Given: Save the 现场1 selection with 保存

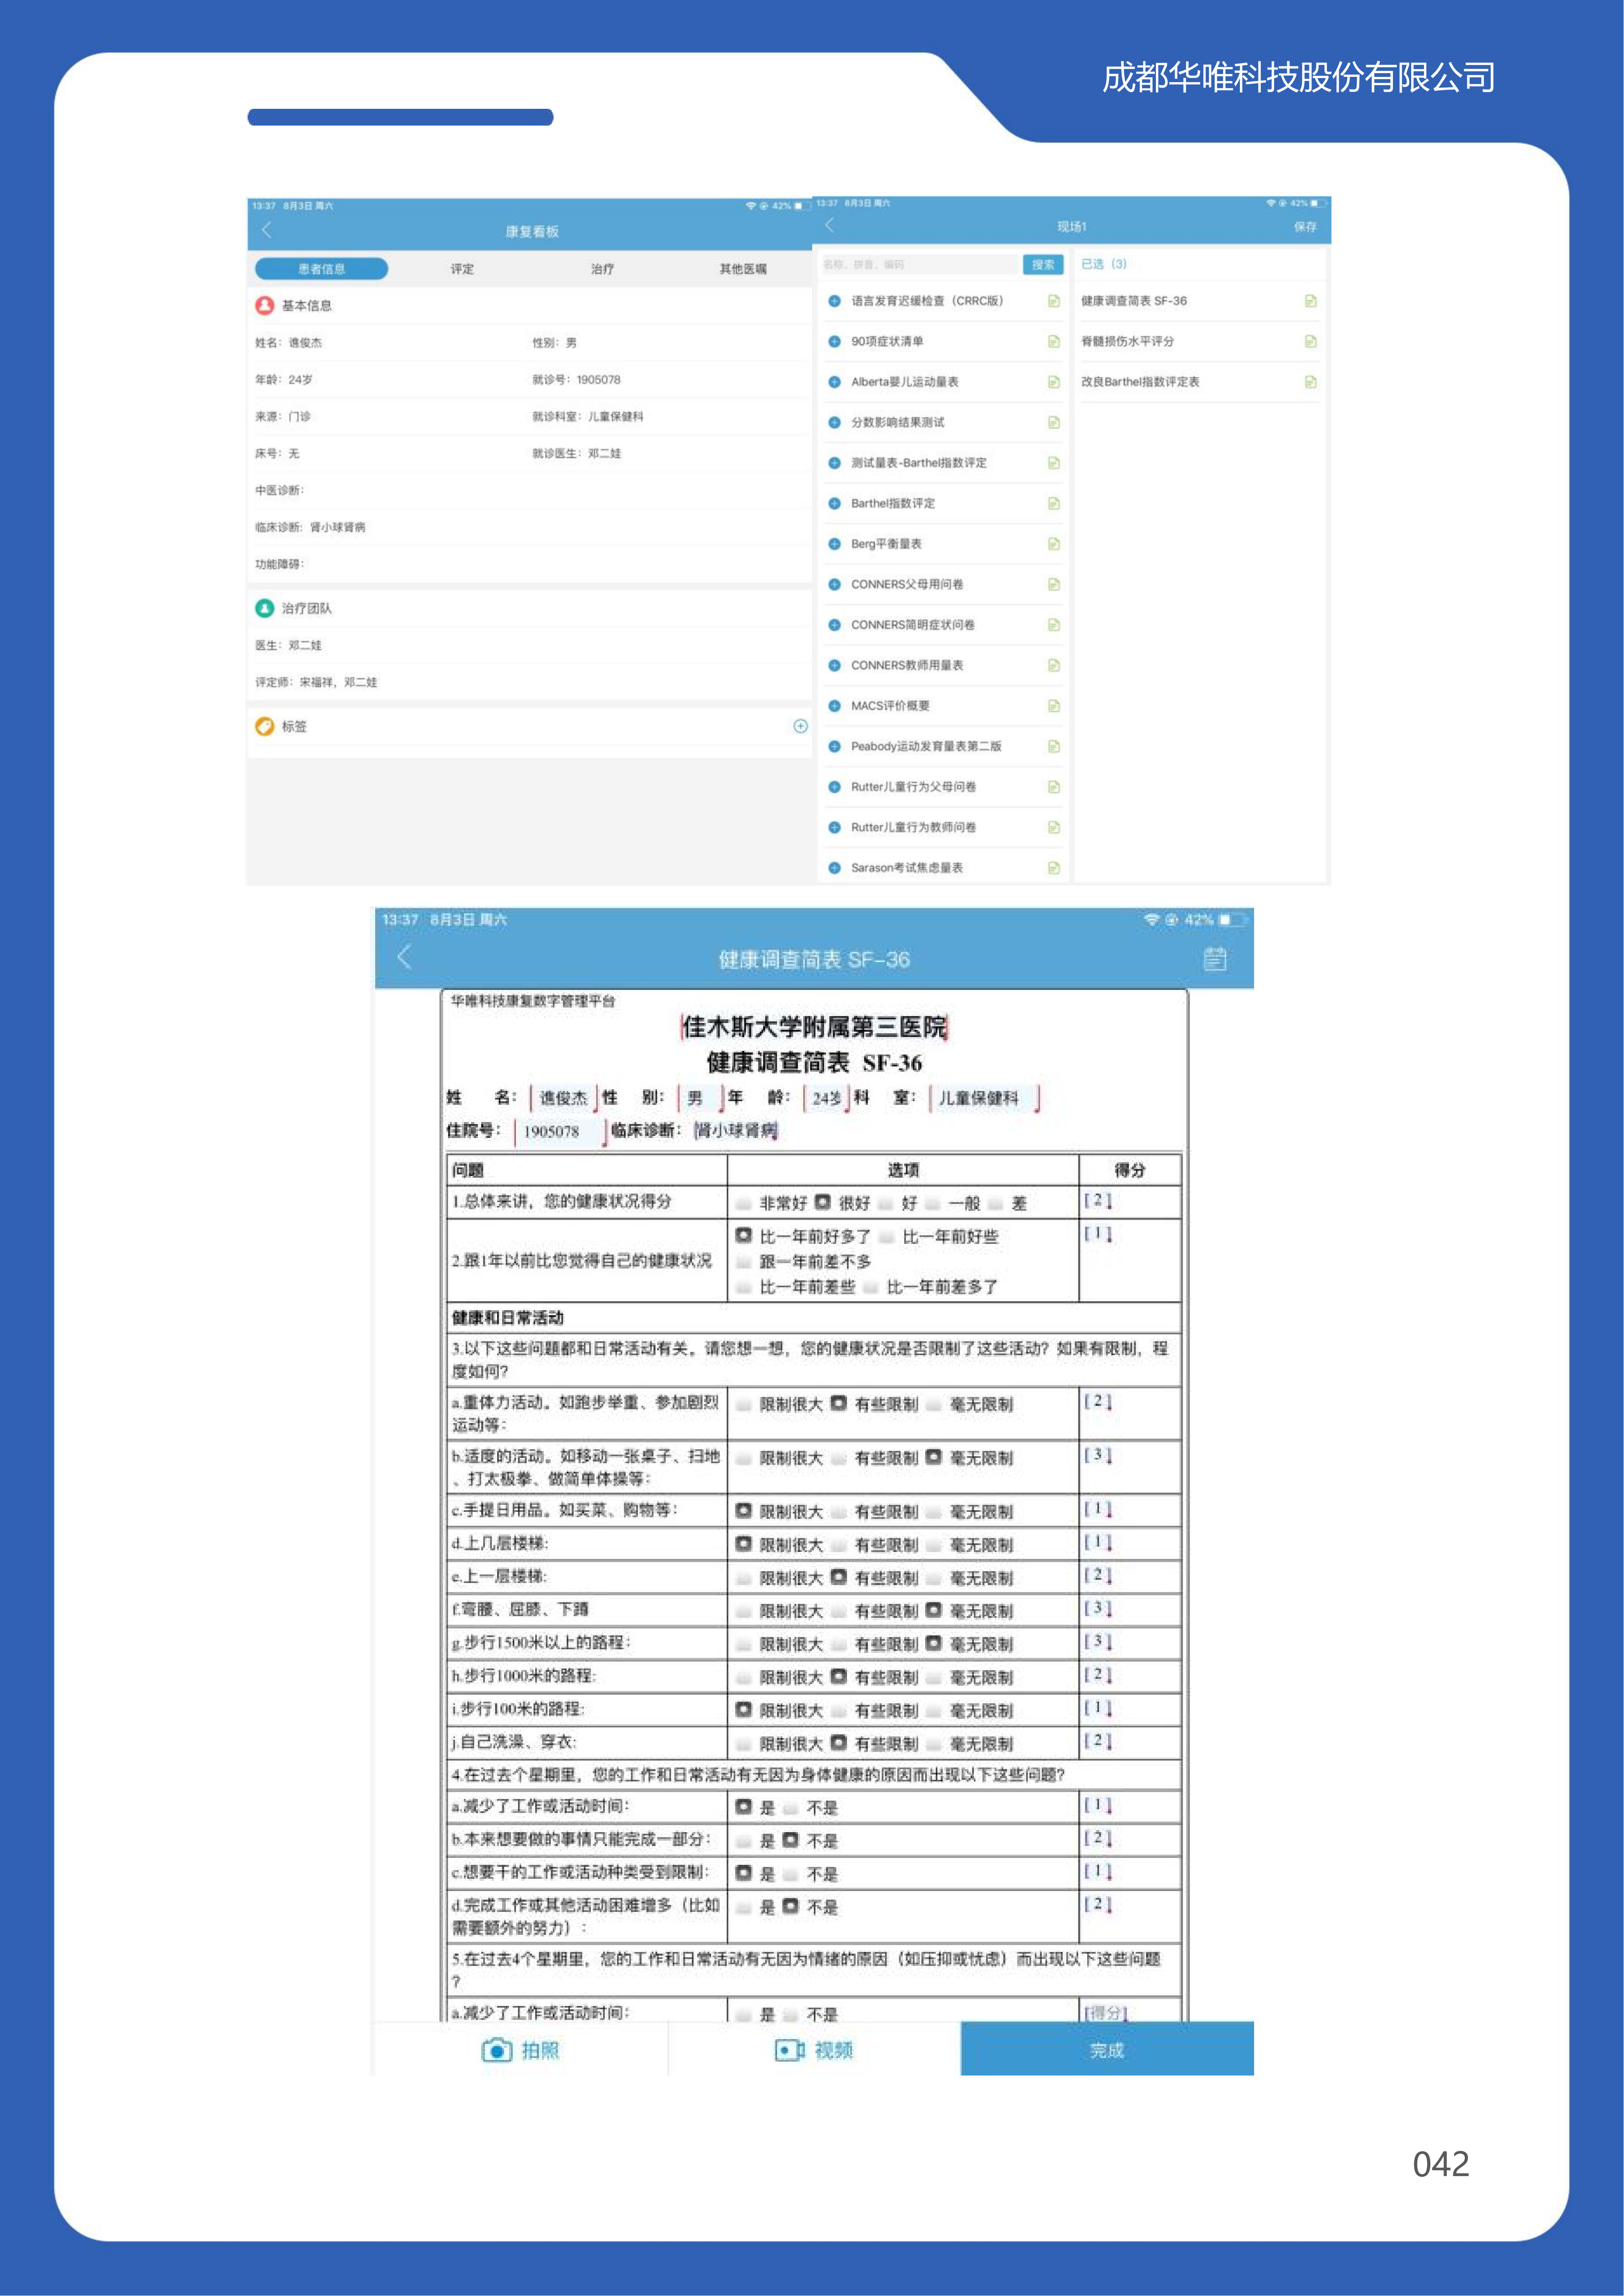Looking at the screenshot, I should tap(1305, 227).
